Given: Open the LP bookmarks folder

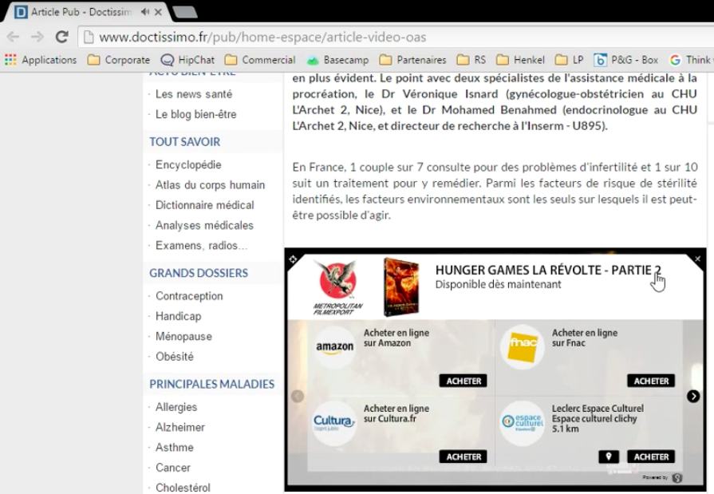Looking at the screenshot, I should coord(569,60).
